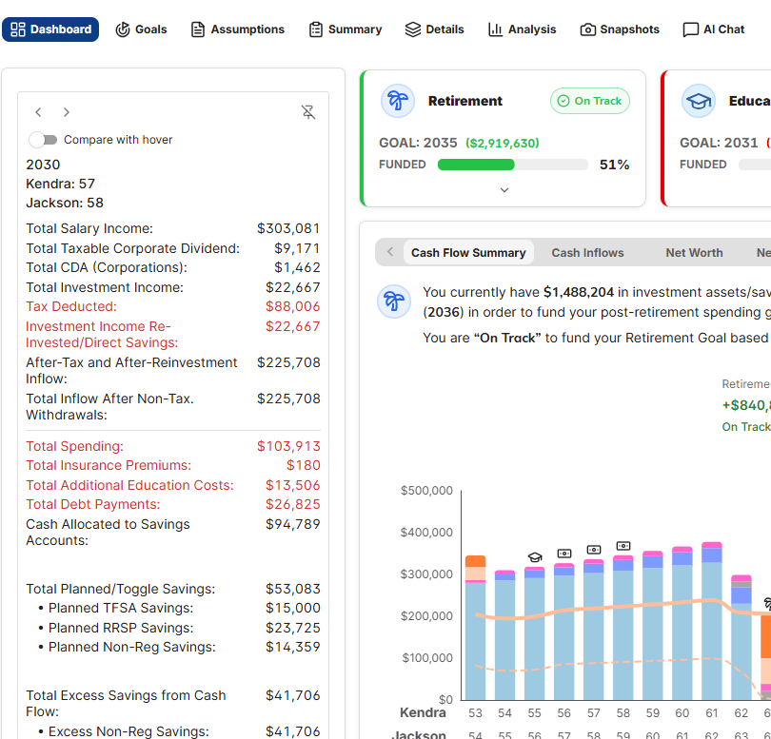Expand the Retirement goal card chevron
This screenshot has width=771, height=739.
[x=504, y=190]
